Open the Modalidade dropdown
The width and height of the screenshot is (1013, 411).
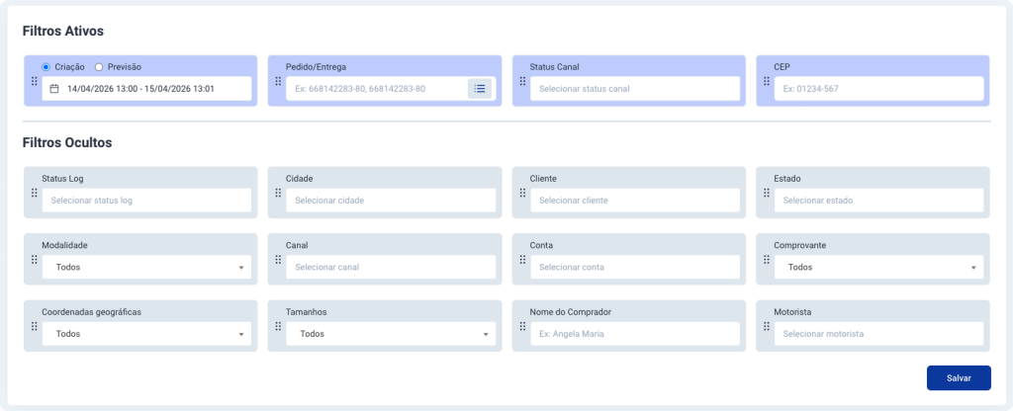pos(146,267)
